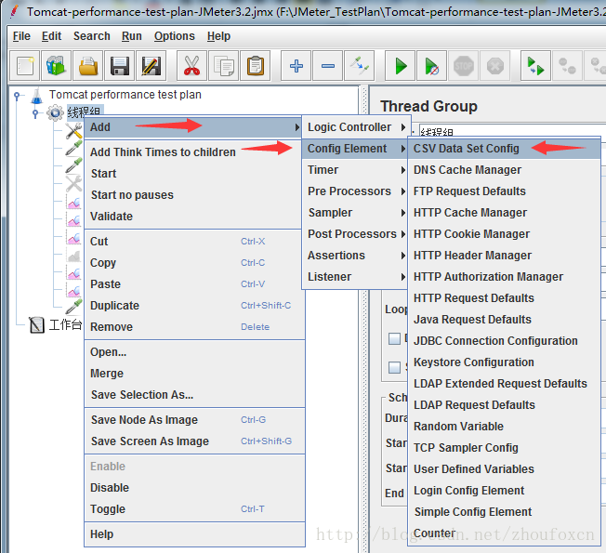Image resolution: width=606 pixels, height=553 pixels.
Task: Click the New test plan toolbar icon
Action: 26,66
